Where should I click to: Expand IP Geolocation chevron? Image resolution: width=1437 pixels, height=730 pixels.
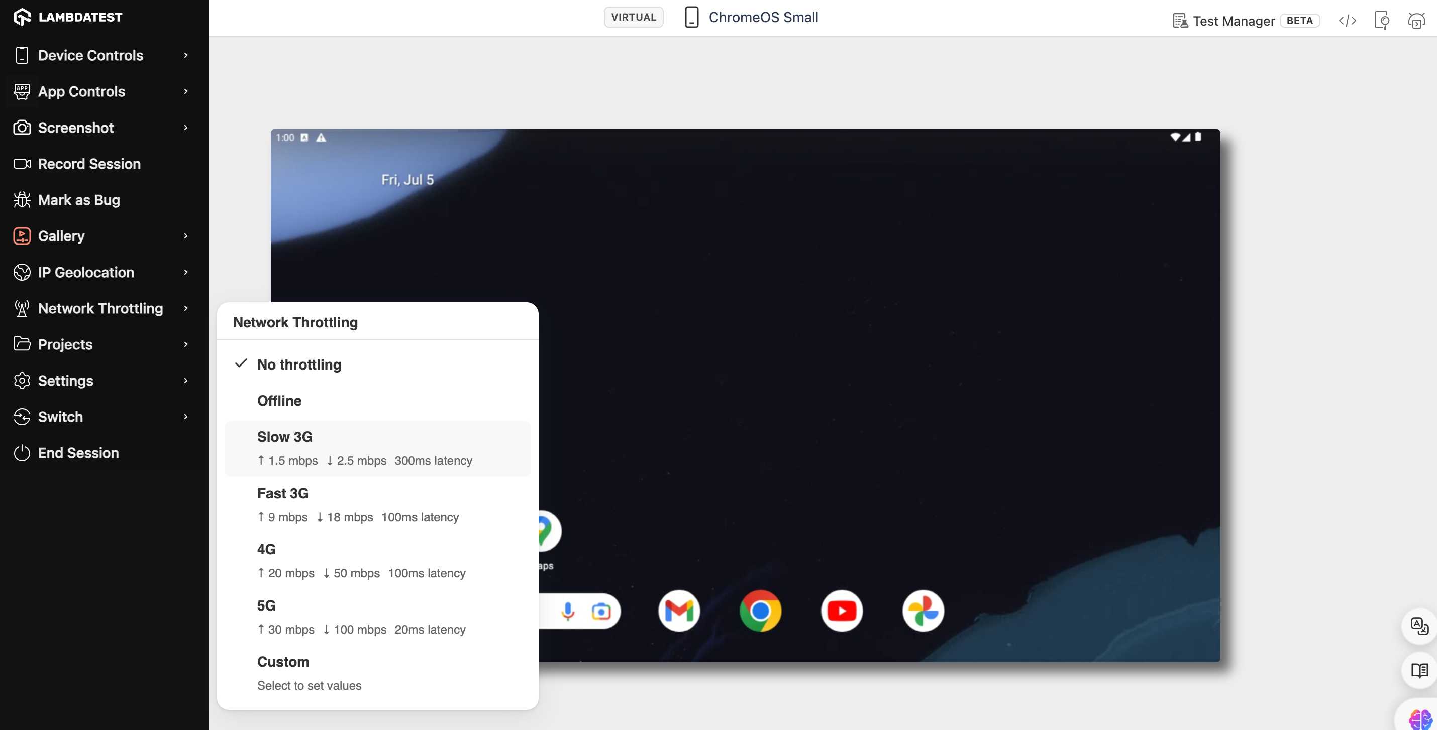coord(186,272)
